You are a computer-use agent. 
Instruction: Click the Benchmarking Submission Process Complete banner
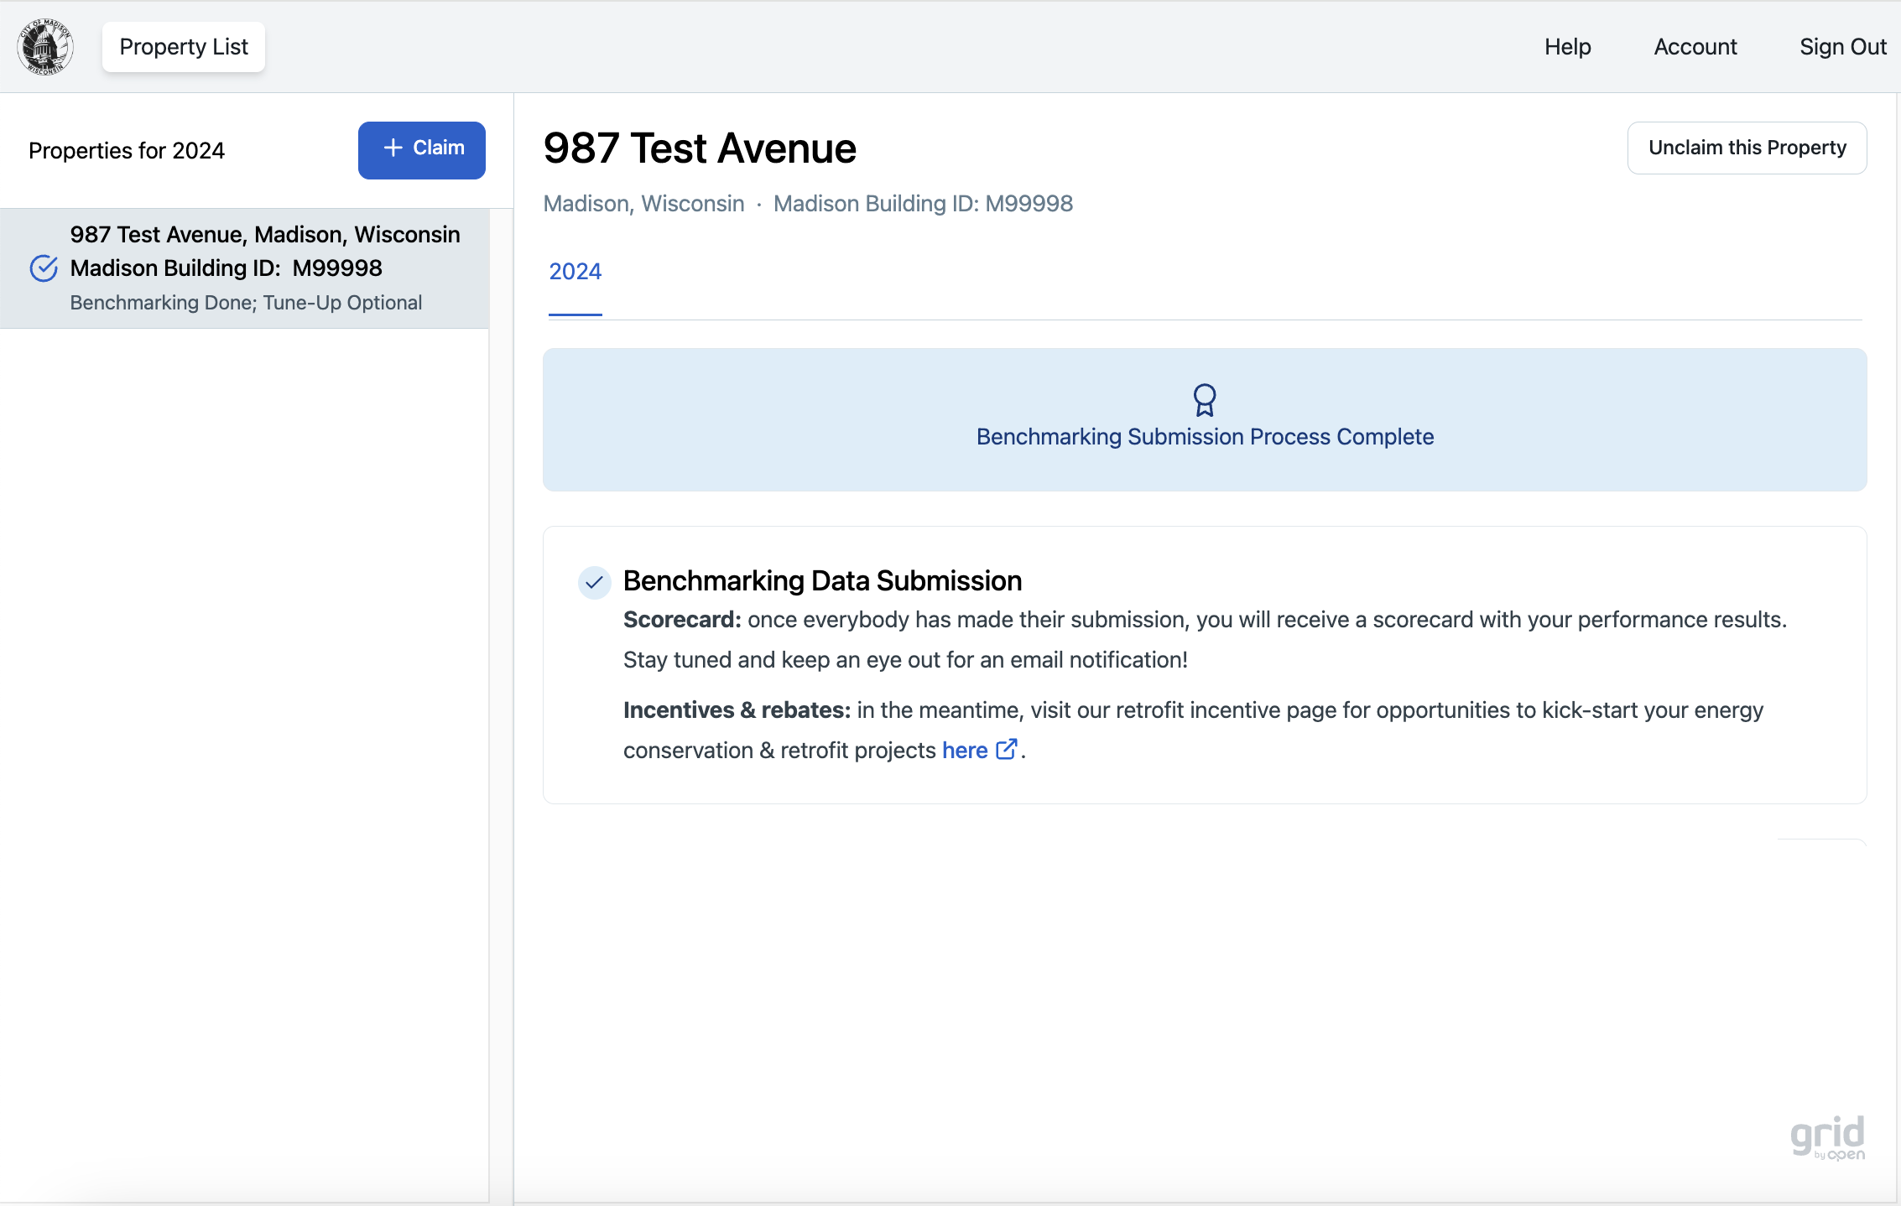tap(1205, 437)
